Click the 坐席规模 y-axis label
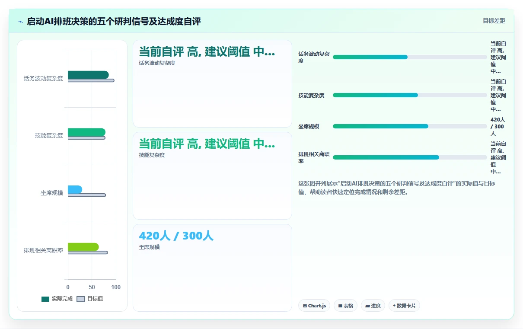Screen dimensions: 523x329 tap(52, 193)
